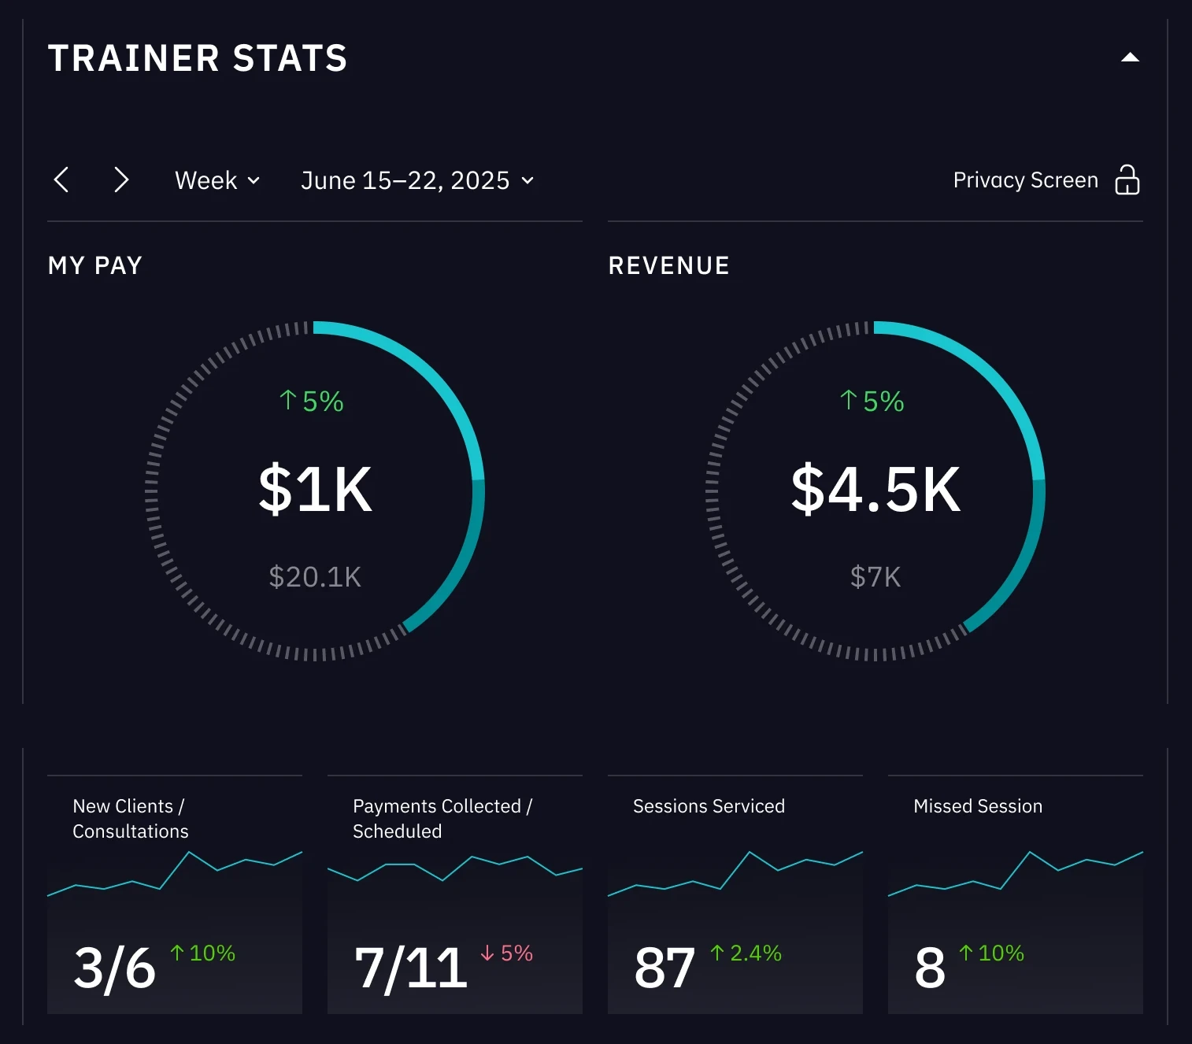Click the Sessions Serviced label
The width and height of the screenshot is (1192, 1044).
pyautogui.click(x=709, y=806)
